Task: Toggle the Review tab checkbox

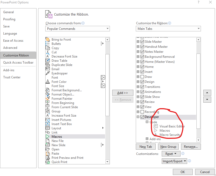Action: (142, 102)
